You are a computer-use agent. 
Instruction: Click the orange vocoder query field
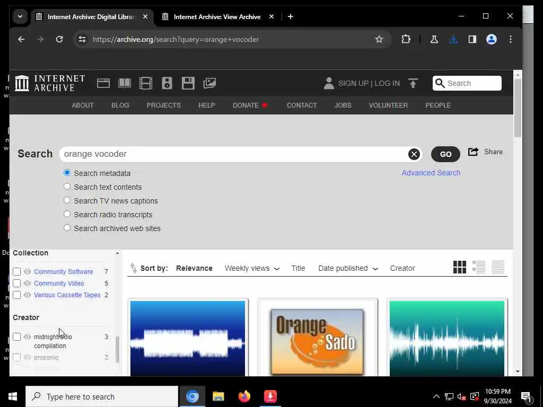tap(234, 154)
